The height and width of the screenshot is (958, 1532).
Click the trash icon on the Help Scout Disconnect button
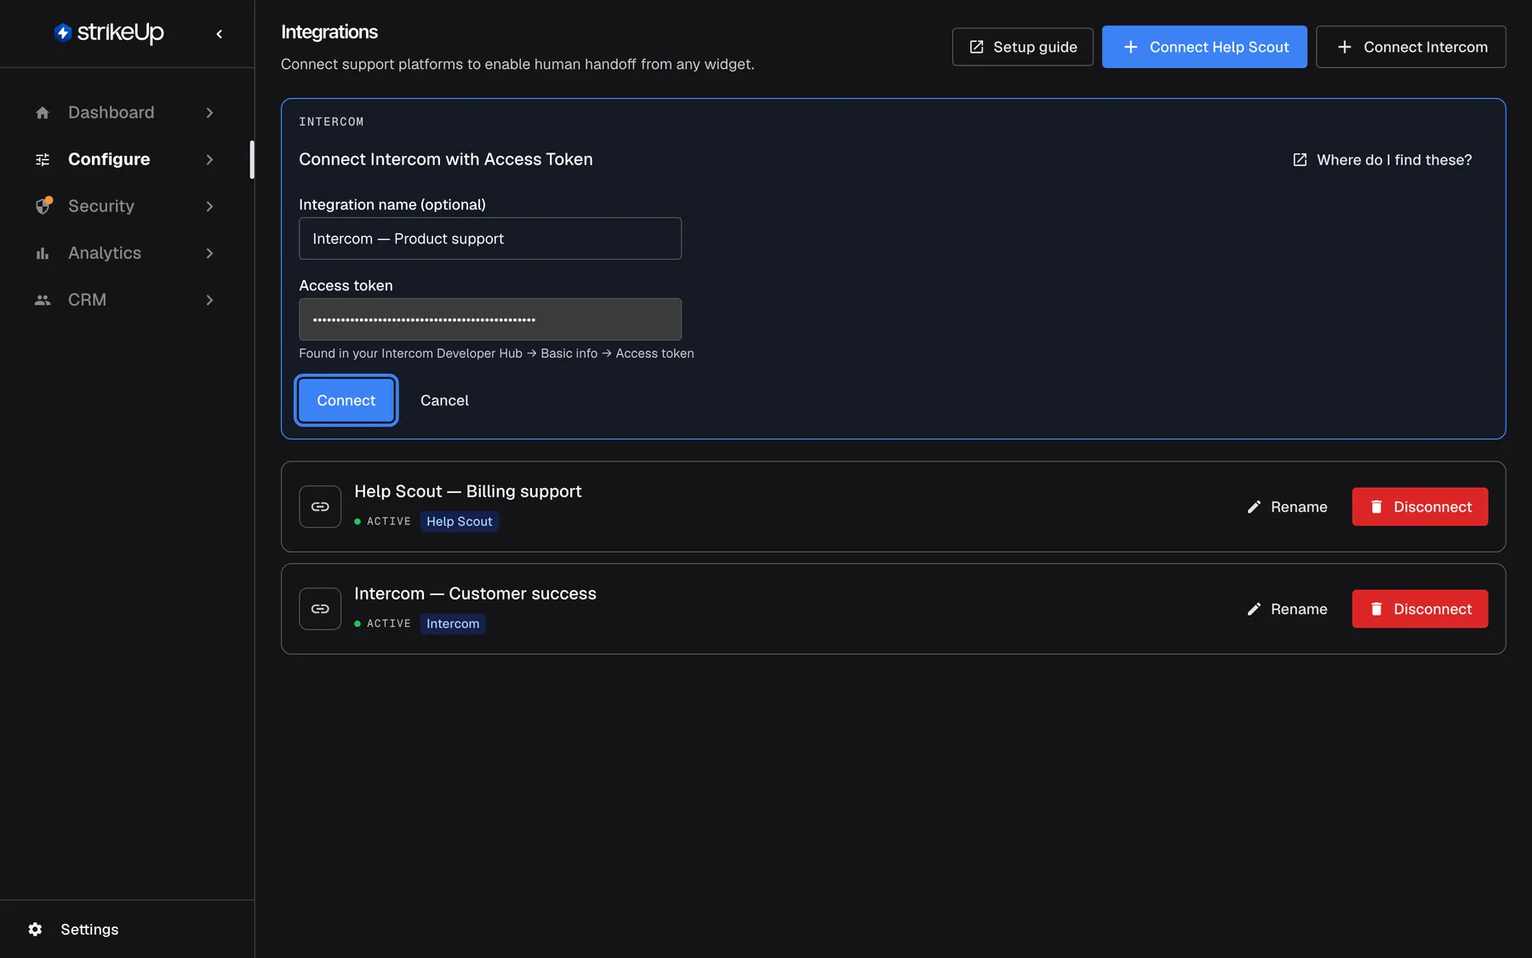tap(1376, 507)
